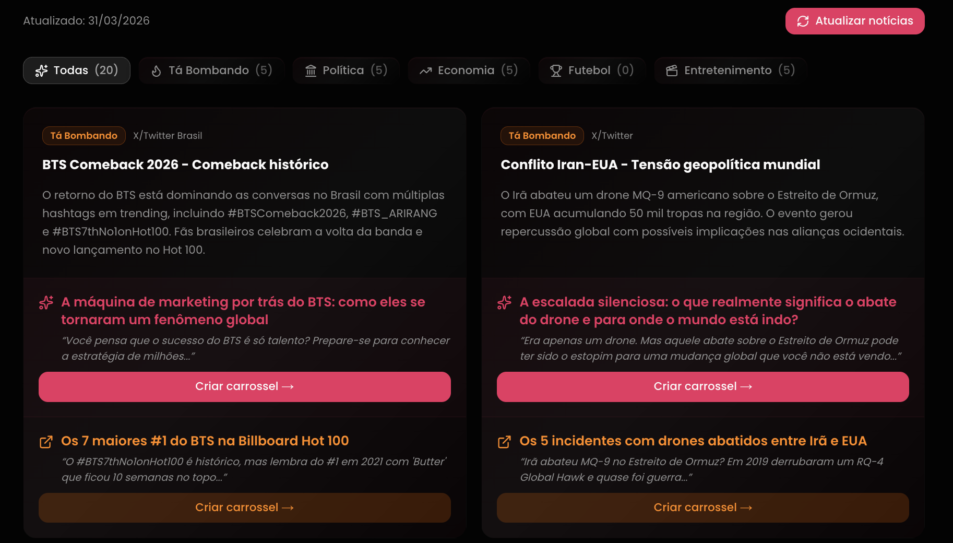Create carousel for five drone incidents topic
This screenshot has height=543, width=953.
(x=702, y=507)
